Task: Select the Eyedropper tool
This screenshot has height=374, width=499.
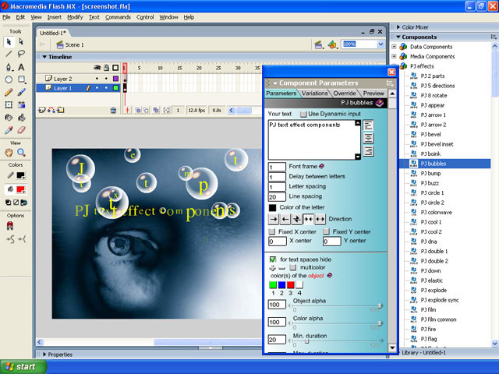Action: [9, 130]
